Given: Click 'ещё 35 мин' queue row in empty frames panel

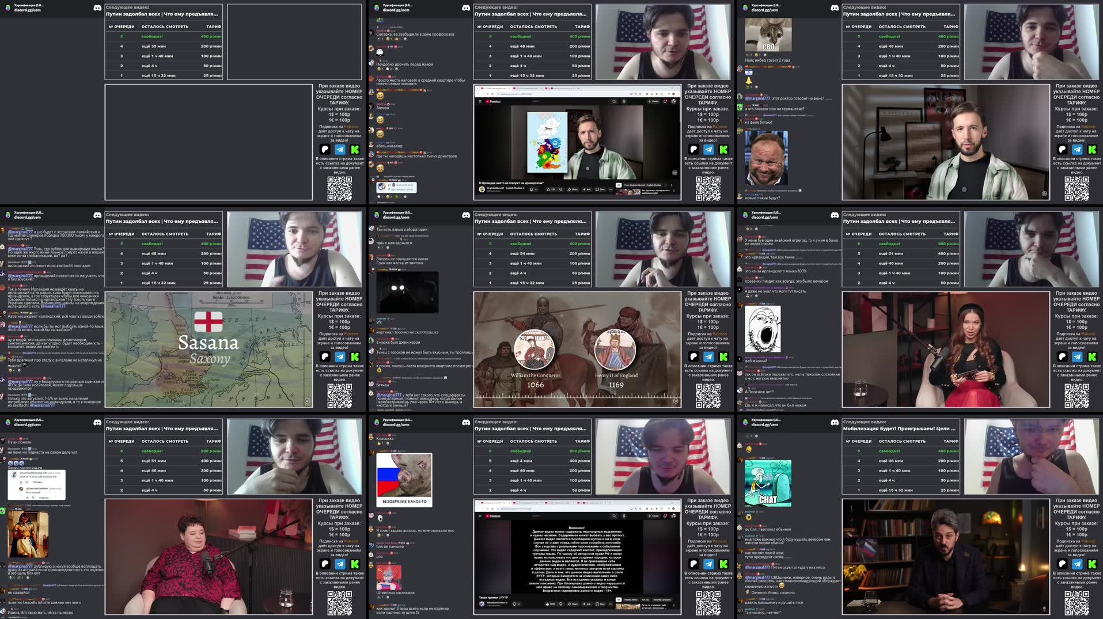Looking at the screenshot, I should (x=164, y=46).
